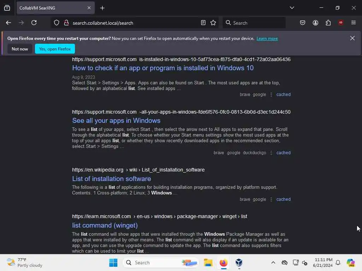Screen dimensions: 362x271
Task: Open See all your apps in Windows
Action: pyautogui.click(x=116, y=121)
